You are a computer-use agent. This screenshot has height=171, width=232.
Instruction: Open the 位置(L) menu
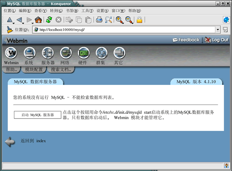point(10,11)
